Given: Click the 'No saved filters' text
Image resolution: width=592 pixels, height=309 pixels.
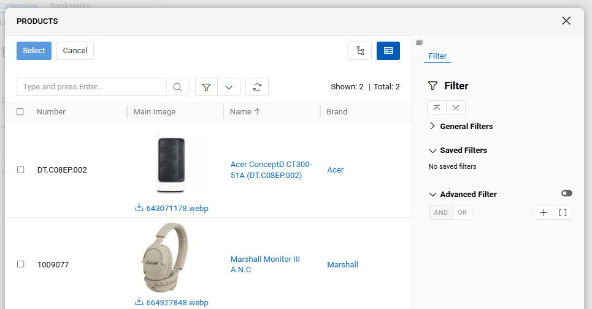Looking at the screenshot, I should (x=452, y=166).
